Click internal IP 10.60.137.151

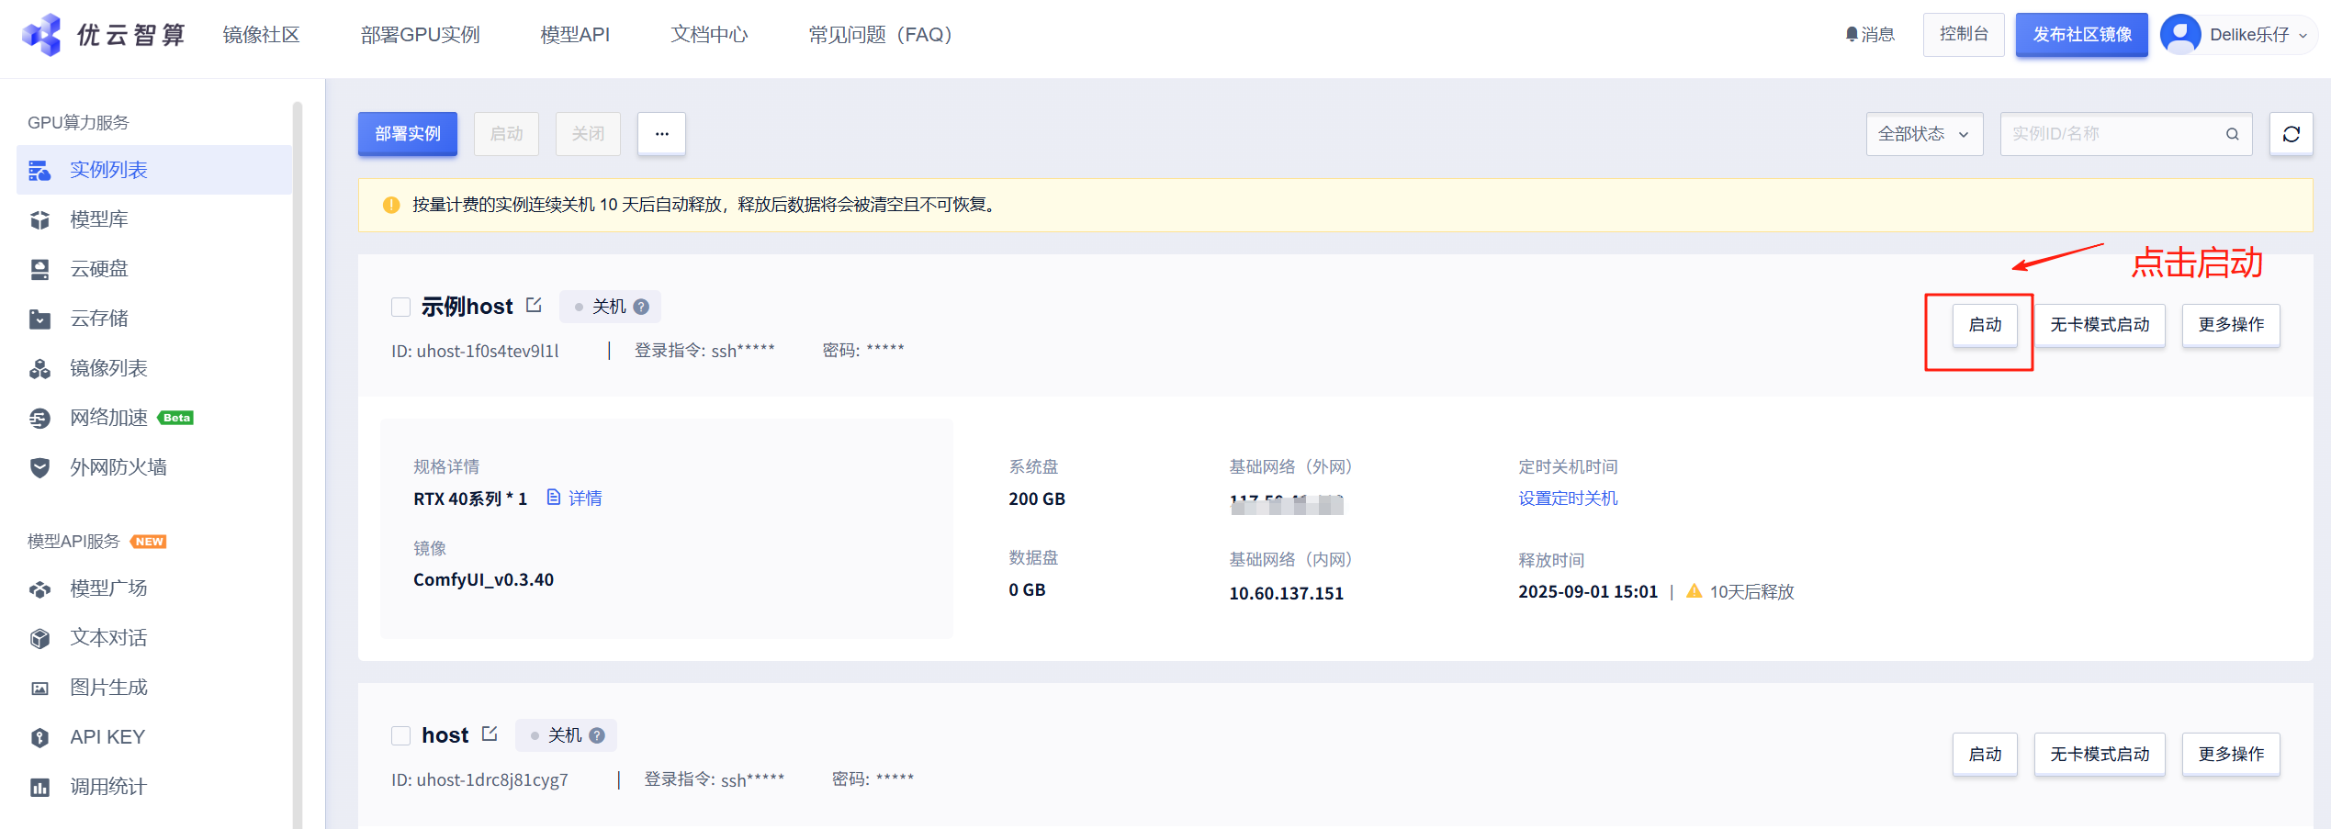(1286, 593)
